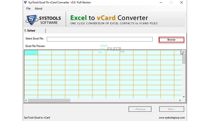Click the Next button
The height and width of the screenshot is (121, 209).
coord(171,109)
